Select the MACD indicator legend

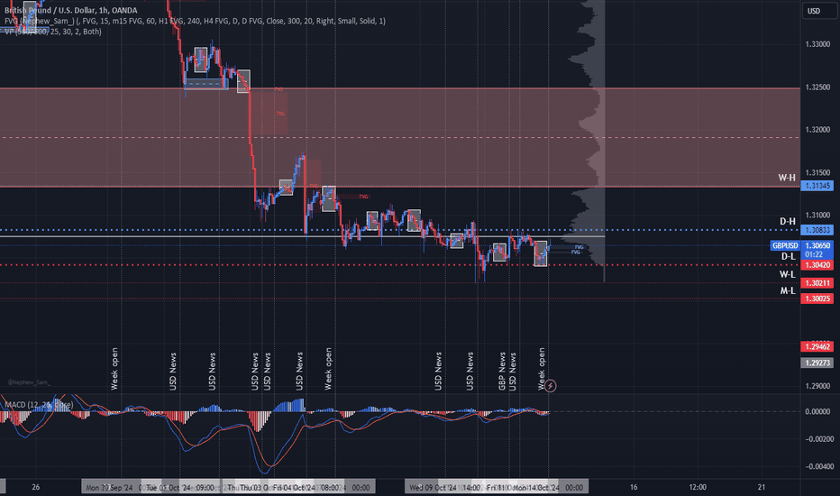38,405
